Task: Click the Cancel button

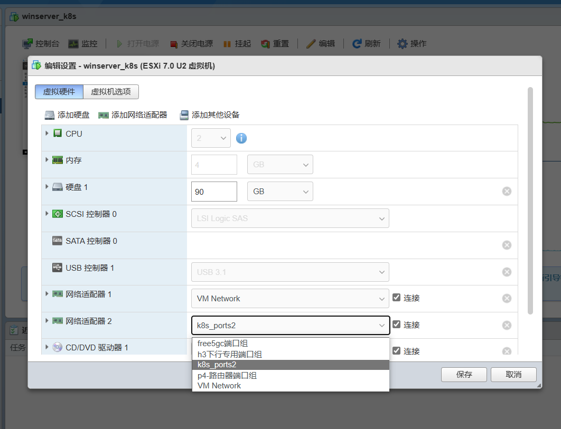Action: pyautogui.click(x=513, y=375)
